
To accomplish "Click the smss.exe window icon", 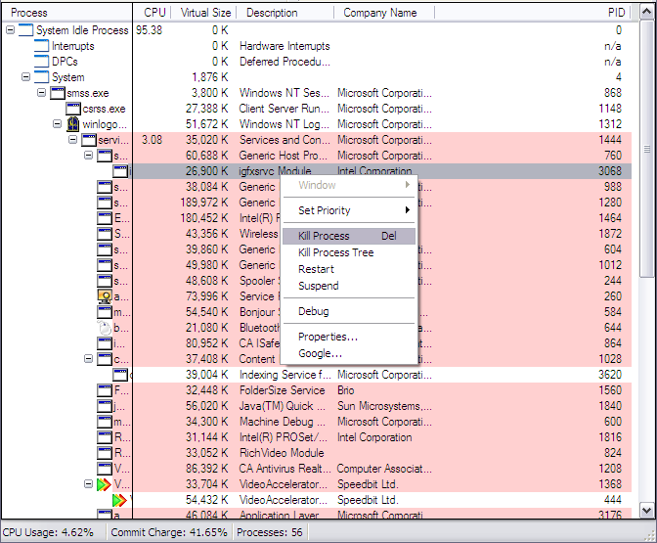I will coord(58,93).
